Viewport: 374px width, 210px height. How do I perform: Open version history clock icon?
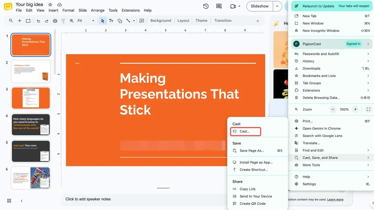point(206,6)
